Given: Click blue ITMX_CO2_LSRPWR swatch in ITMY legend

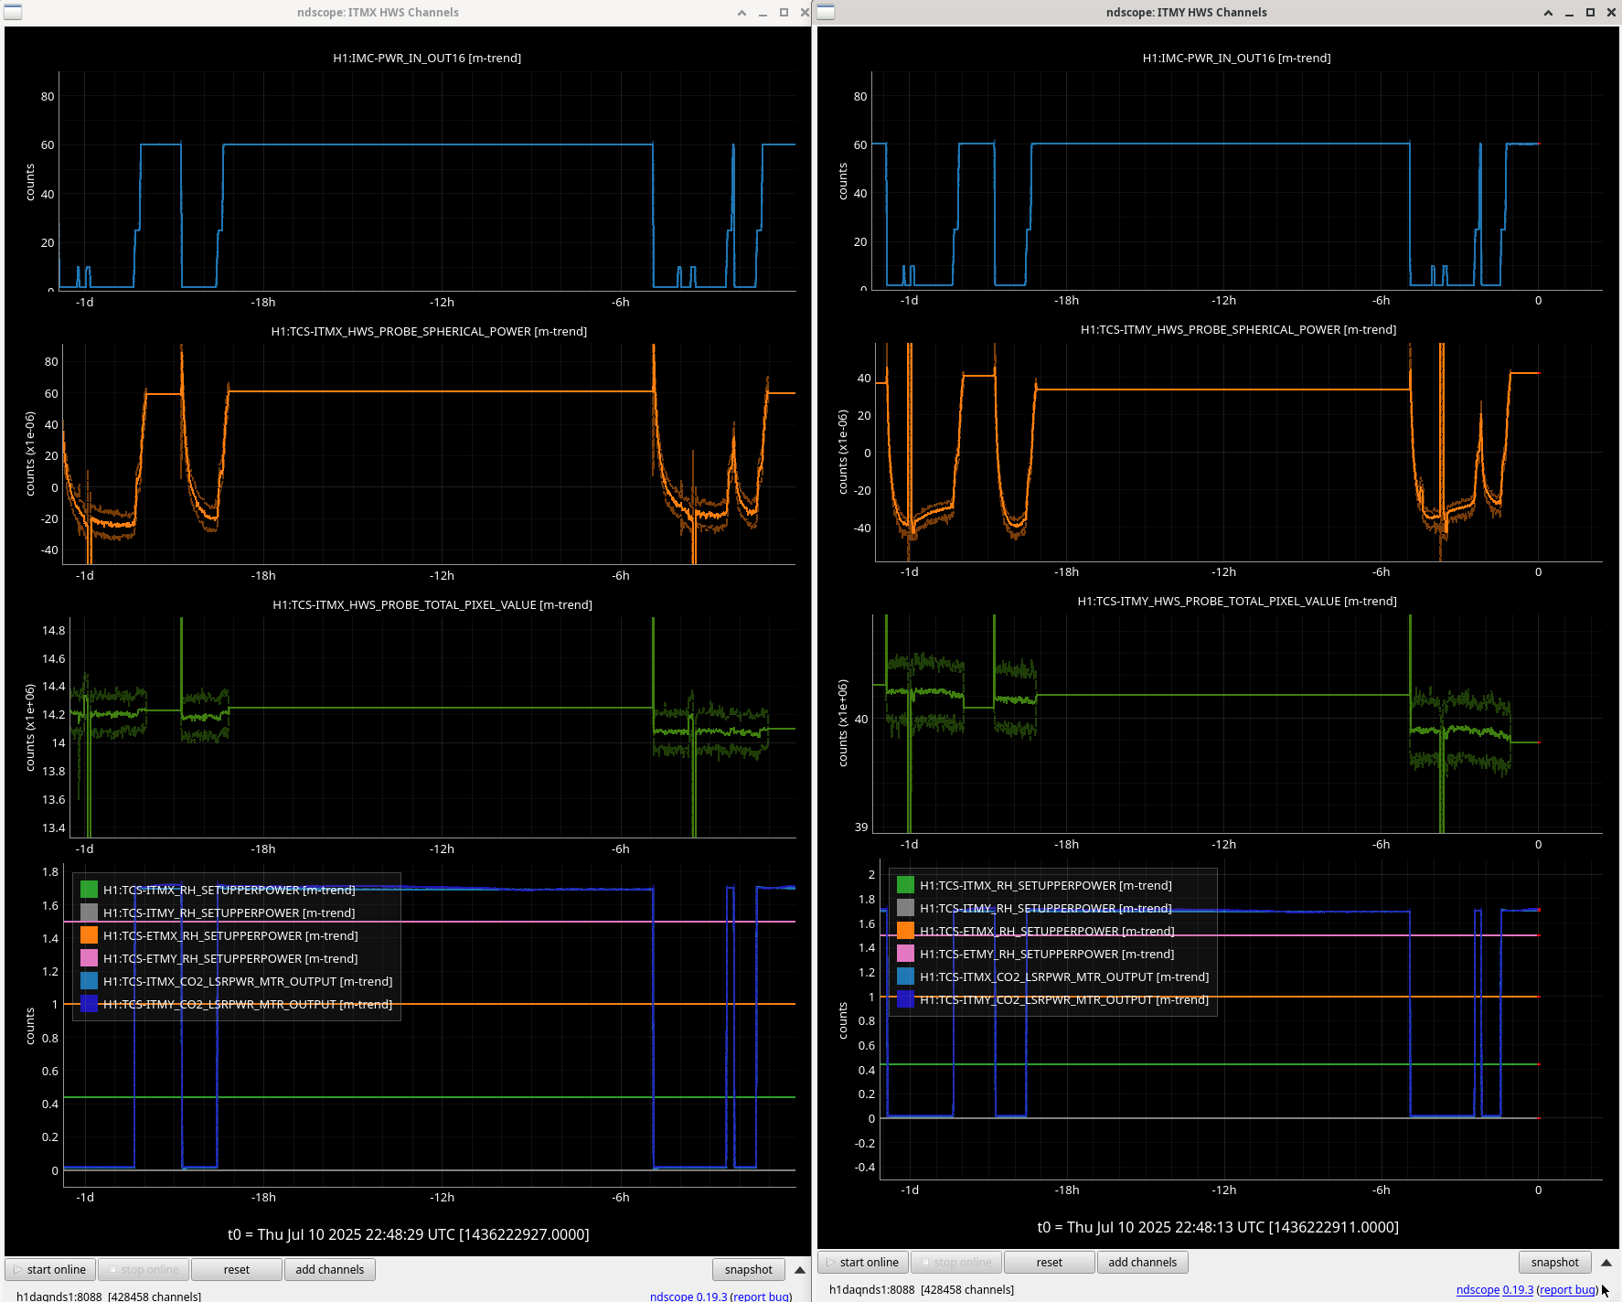Looking at the screenshot, I should (x=905, y=976).
